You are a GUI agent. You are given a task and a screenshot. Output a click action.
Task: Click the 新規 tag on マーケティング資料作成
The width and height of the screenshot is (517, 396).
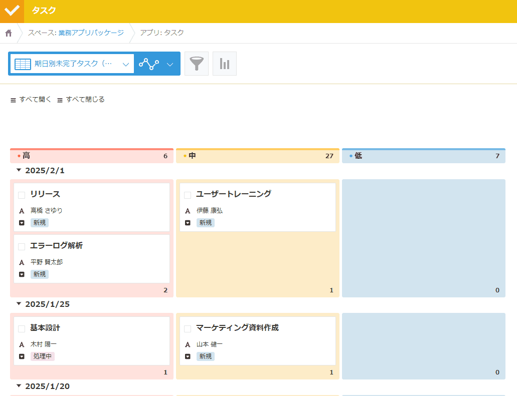(x=206, y=356)
